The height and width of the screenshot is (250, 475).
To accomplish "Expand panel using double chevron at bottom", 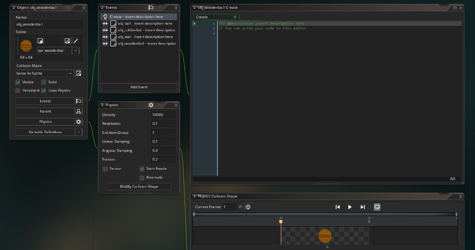I will point(327,247).
